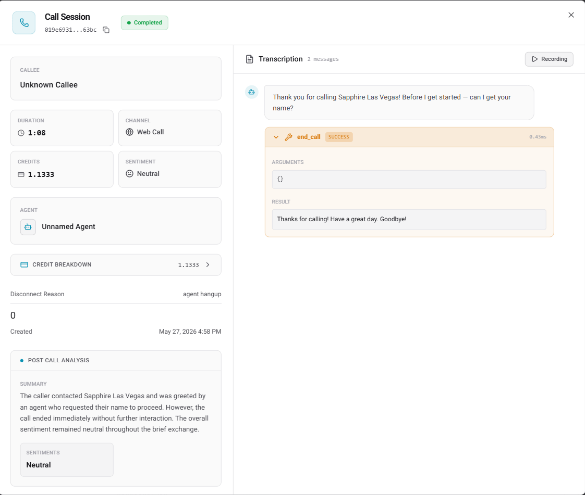Screen dimensions: 585x495
Task: Close the Call Session dialog
Action: point(571,15)
